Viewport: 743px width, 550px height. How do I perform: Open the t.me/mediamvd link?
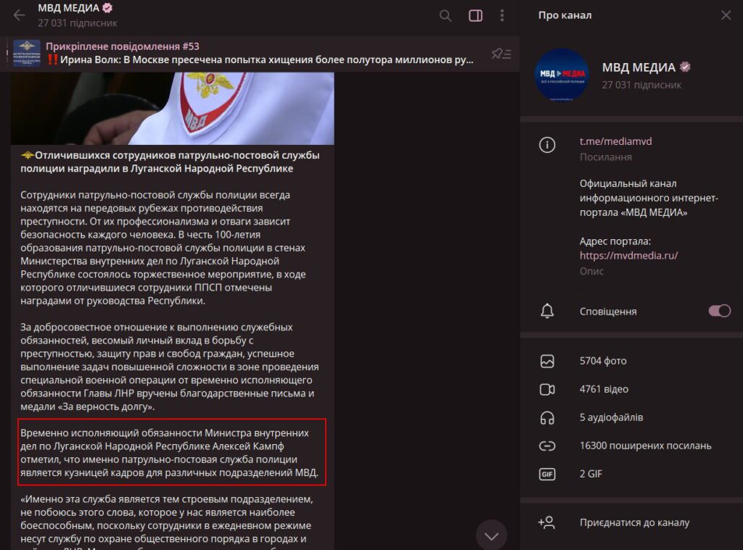615,141
